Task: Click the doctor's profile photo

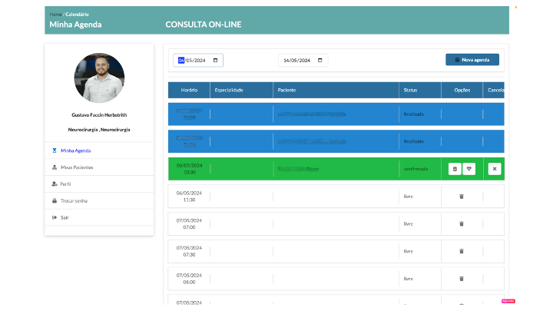Action: [100, 78]
